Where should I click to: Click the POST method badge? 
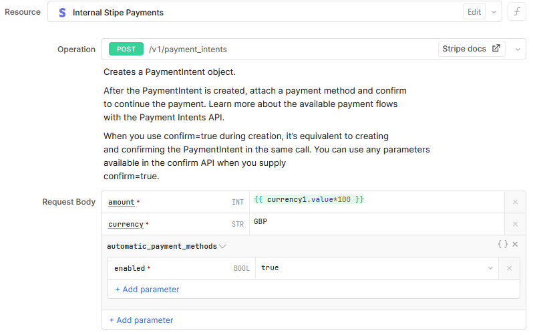click(x=126, y=49)
